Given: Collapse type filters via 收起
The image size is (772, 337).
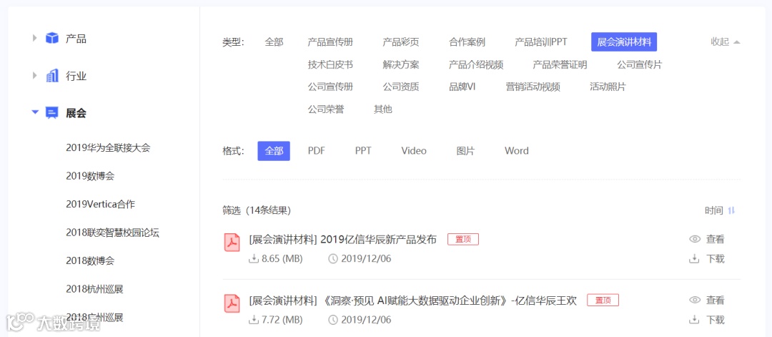Looking at the screenshot, I should click(x=726, y=42).
